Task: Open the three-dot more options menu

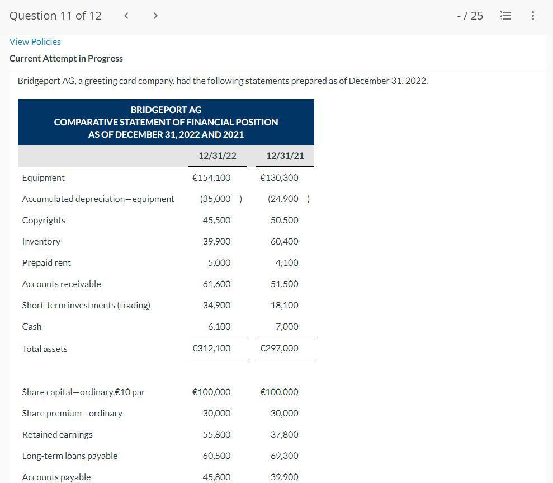Action: pyautogui.click(x=532, y=16)
